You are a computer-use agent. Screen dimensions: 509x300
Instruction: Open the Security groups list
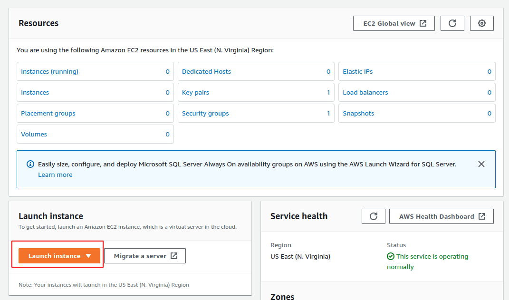[x=205, y=113]
